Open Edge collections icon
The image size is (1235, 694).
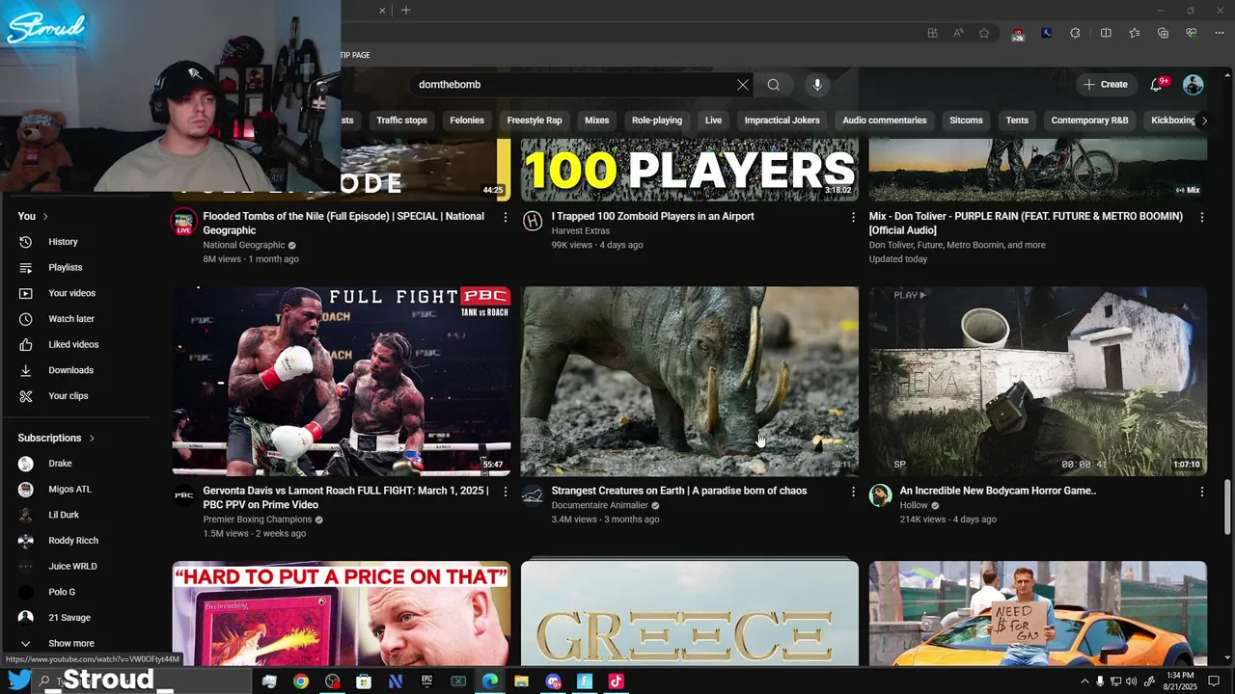coord(1163,33)
